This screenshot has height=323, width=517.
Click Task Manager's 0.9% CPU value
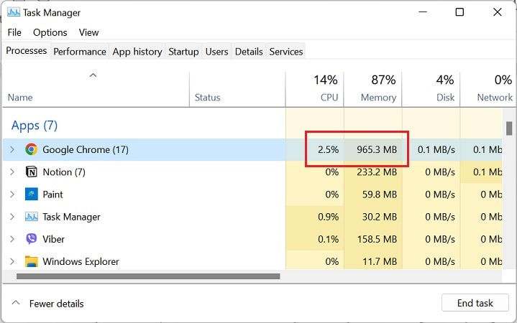[x=328, y=217]
